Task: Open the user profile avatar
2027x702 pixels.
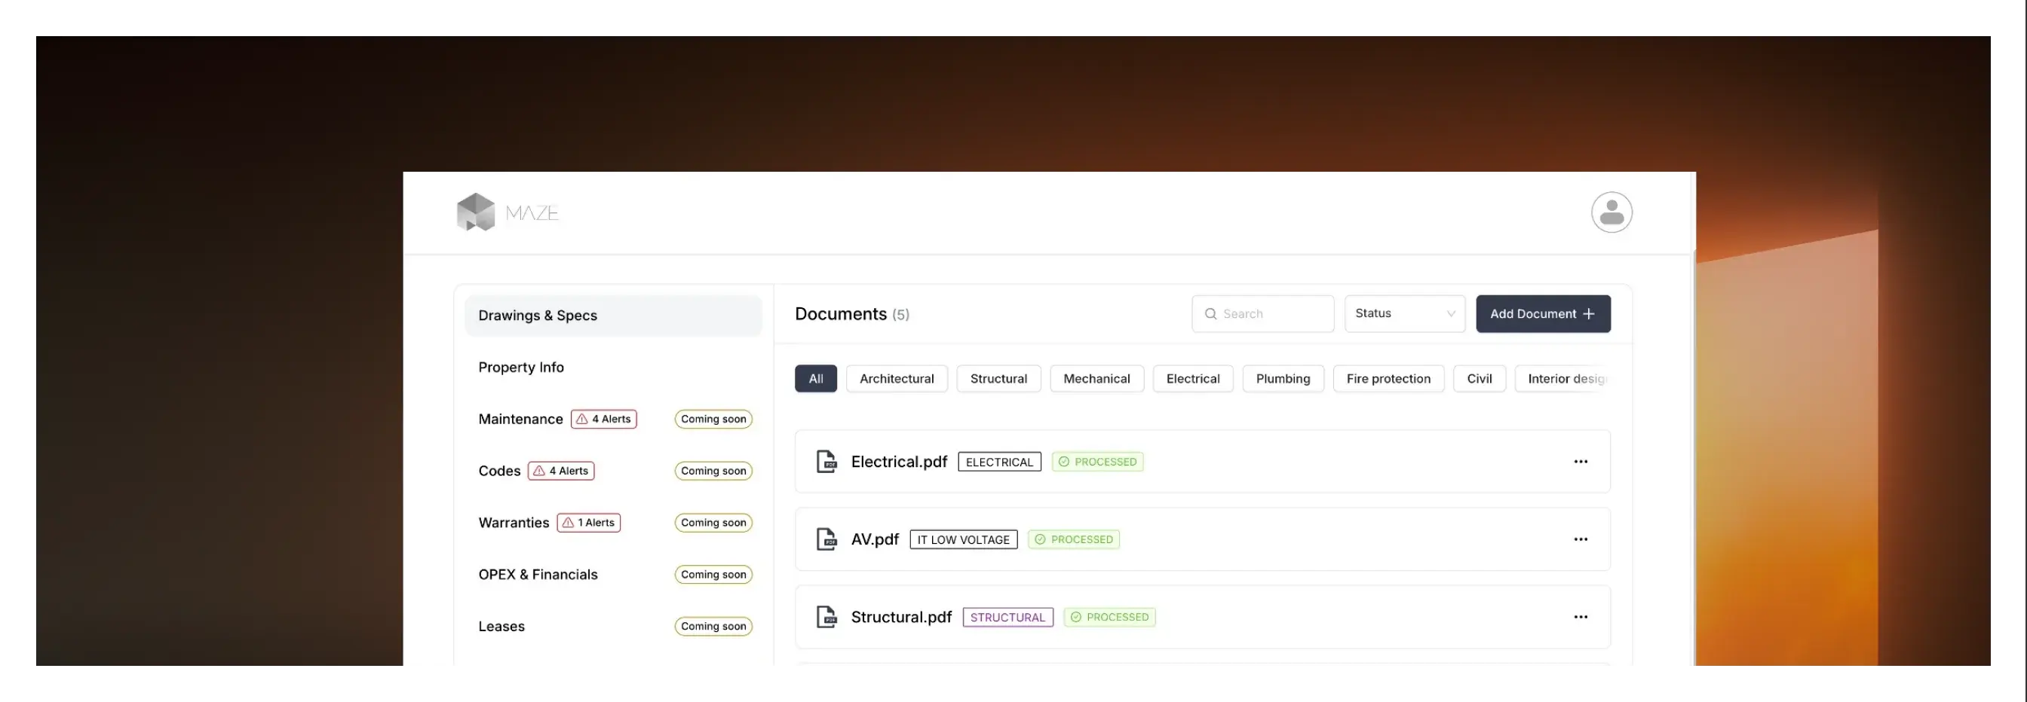Action: [1611, 212]
